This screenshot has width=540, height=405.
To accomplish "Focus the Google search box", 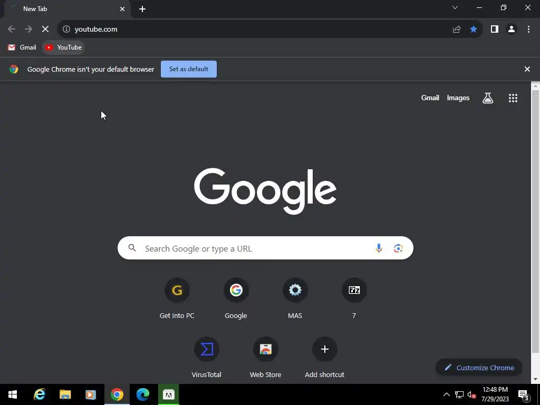I will pyautogui.click(x=265, y=248).
